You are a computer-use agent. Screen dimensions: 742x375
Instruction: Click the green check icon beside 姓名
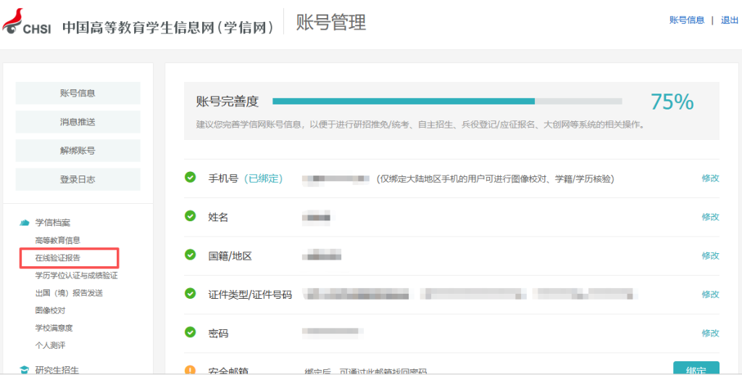click(x=191, y=216)
